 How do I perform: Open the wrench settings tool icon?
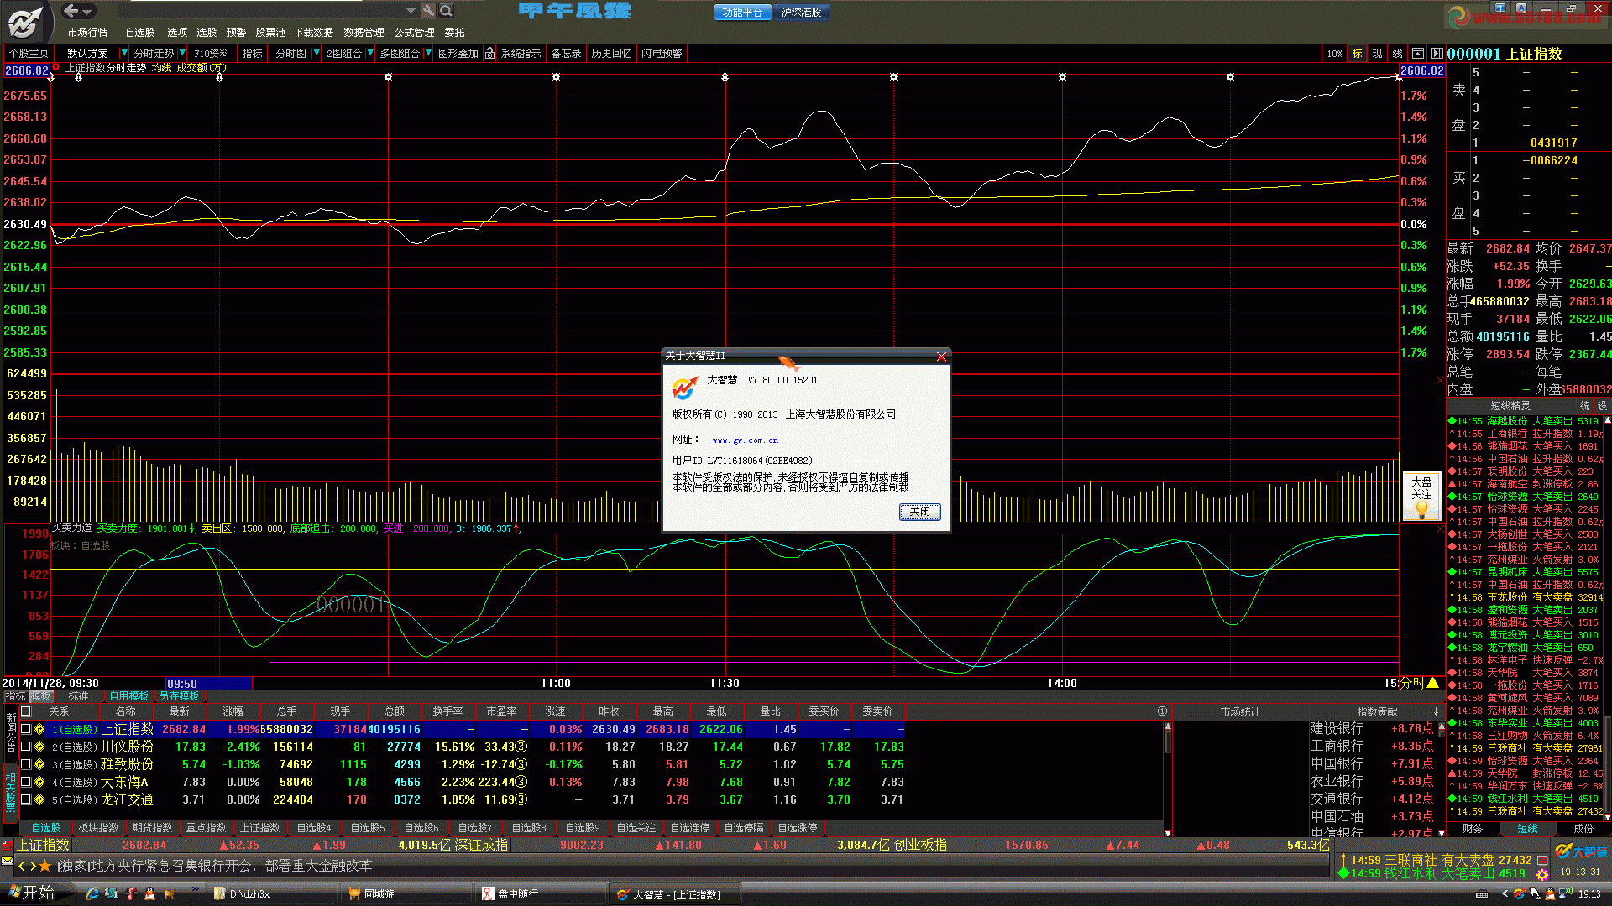coord(428,11)
